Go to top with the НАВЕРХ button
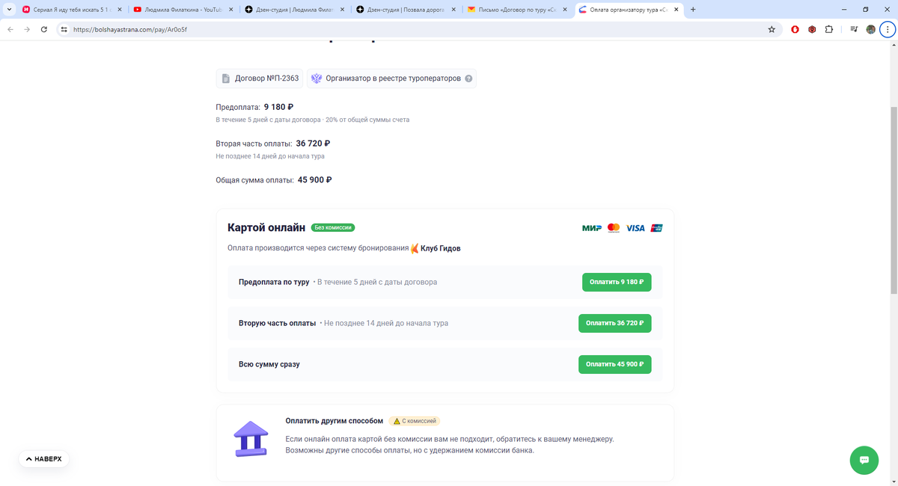Image resolution: width=898 pixels, height=486 pixels. click(44, 458)
